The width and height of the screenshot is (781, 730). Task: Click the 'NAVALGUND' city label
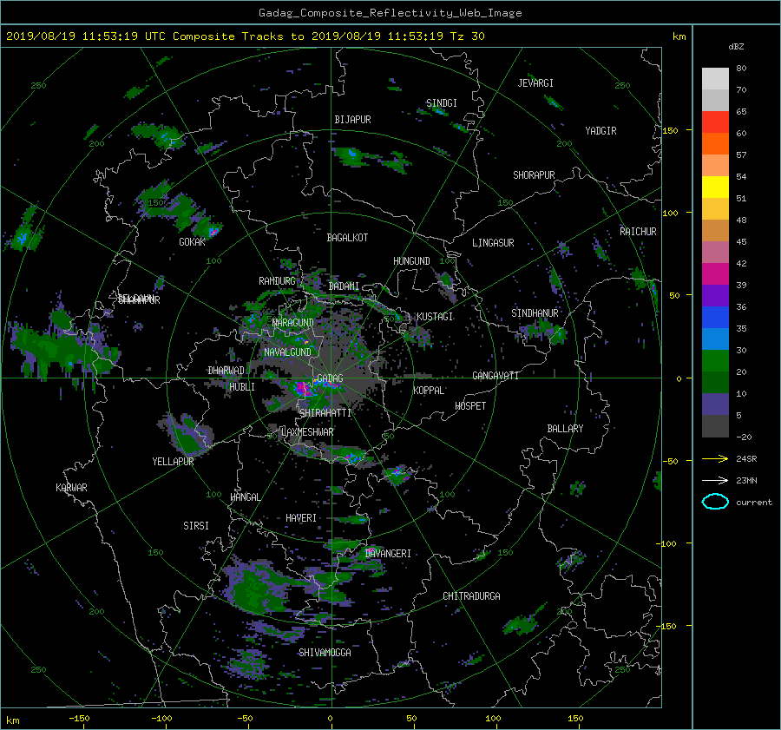coord(287,352)
